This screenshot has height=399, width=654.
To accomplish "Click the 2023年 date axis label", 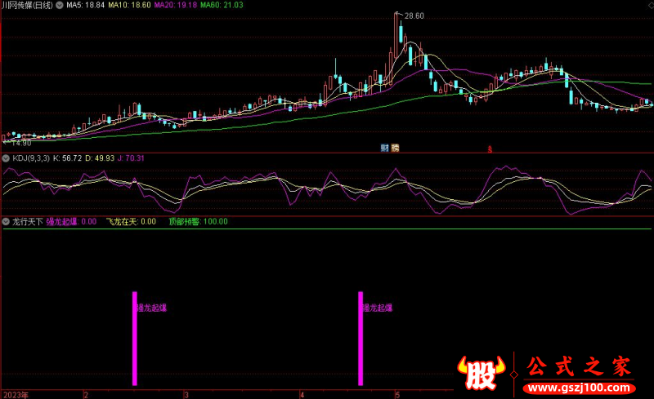I will pos(14,393).
